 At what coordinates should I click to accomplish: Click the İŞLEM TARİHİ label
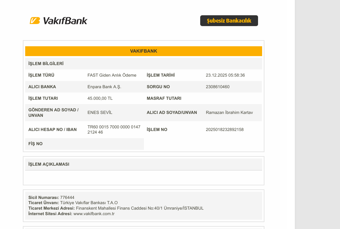161,75
